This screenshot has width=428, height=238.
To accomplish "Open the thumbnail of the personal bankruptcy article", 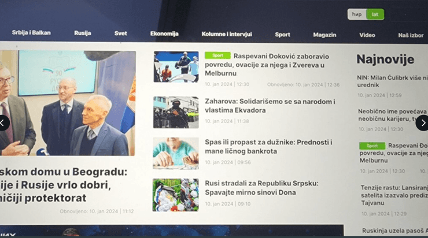I will 176,153.
